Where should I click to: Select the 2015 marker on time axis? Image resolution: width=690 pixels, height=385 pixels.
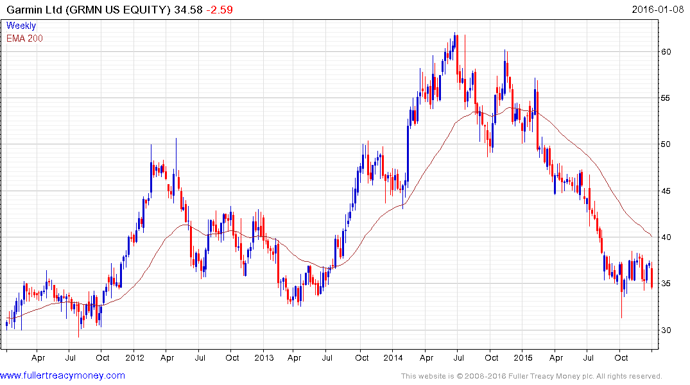click(522, 357)
